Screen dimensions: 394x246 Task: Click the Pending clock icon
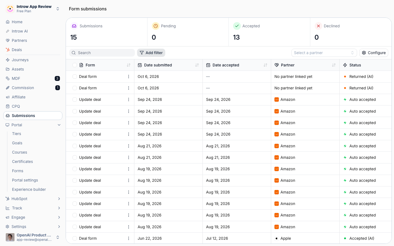tap(156, 26)
